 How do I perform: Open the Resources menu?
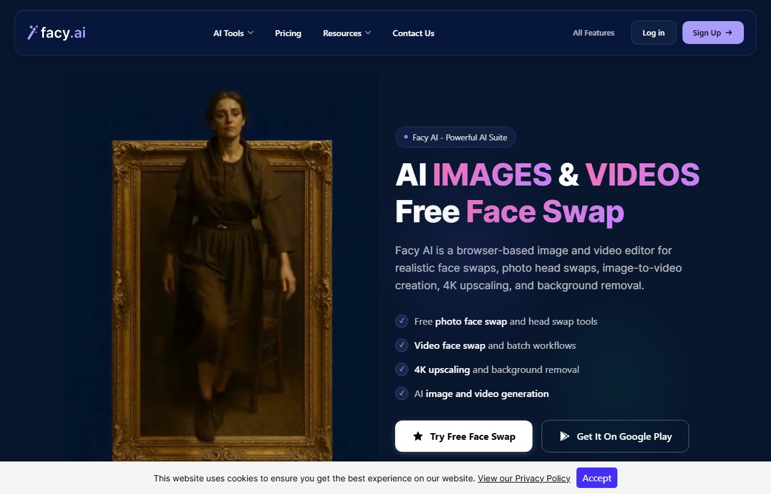tap(347, 33)
